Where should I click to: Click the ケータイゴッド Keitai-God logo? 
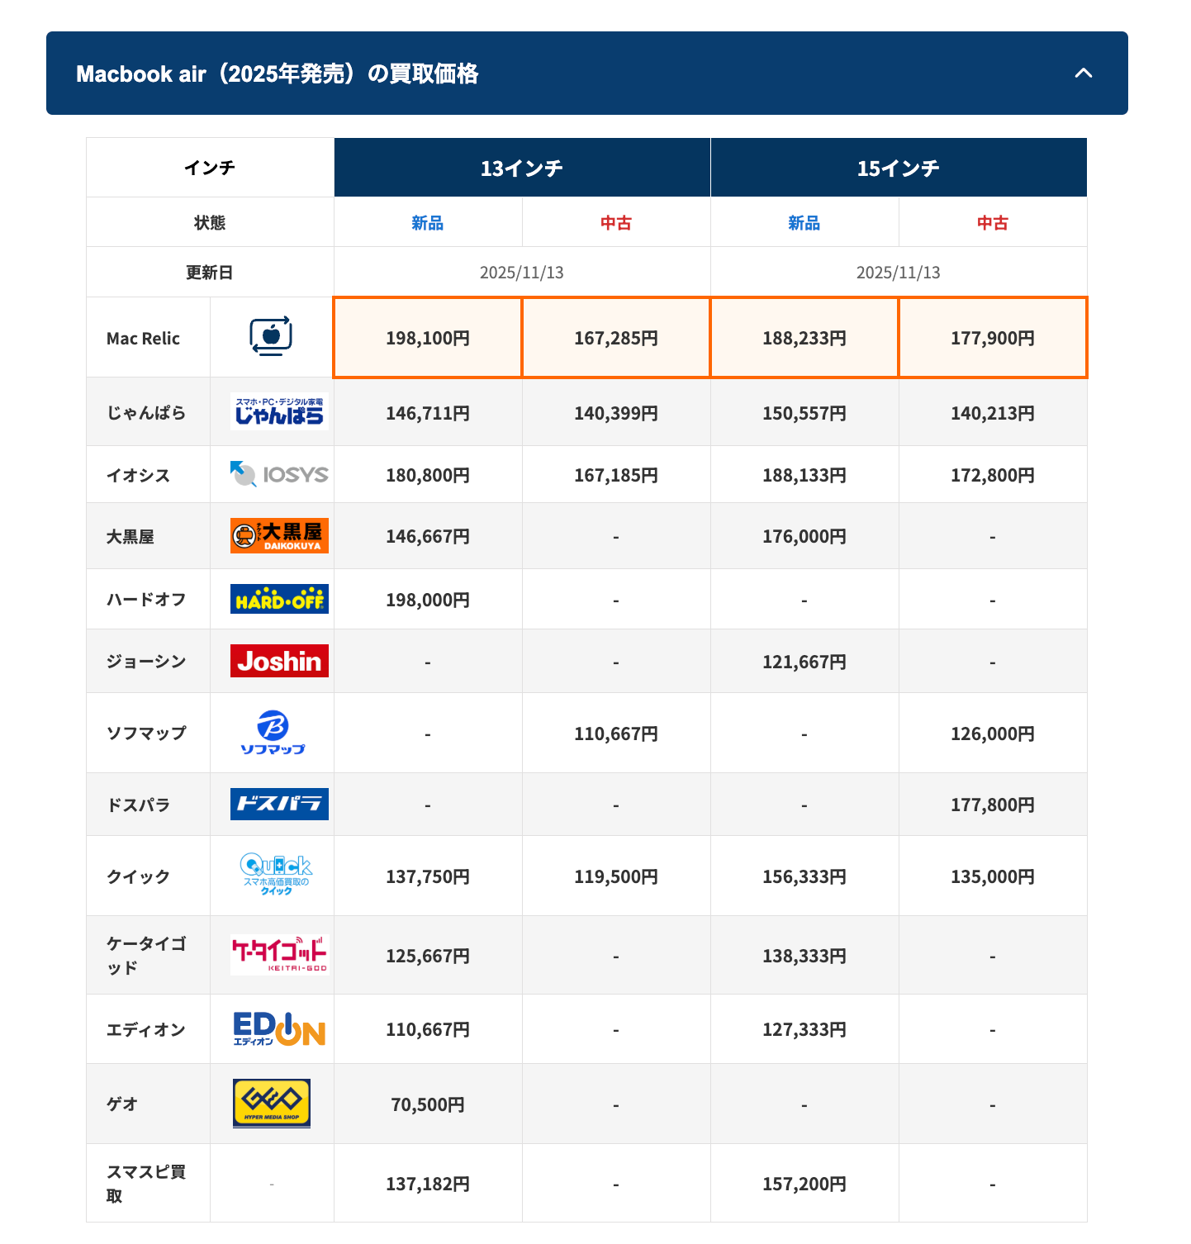279,954
